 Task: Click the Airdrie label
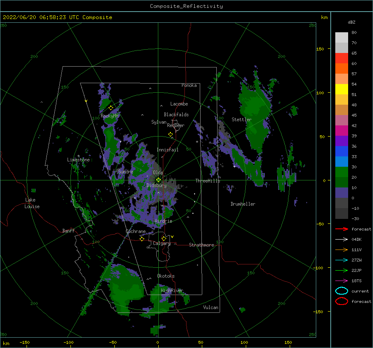coord(163,221)
